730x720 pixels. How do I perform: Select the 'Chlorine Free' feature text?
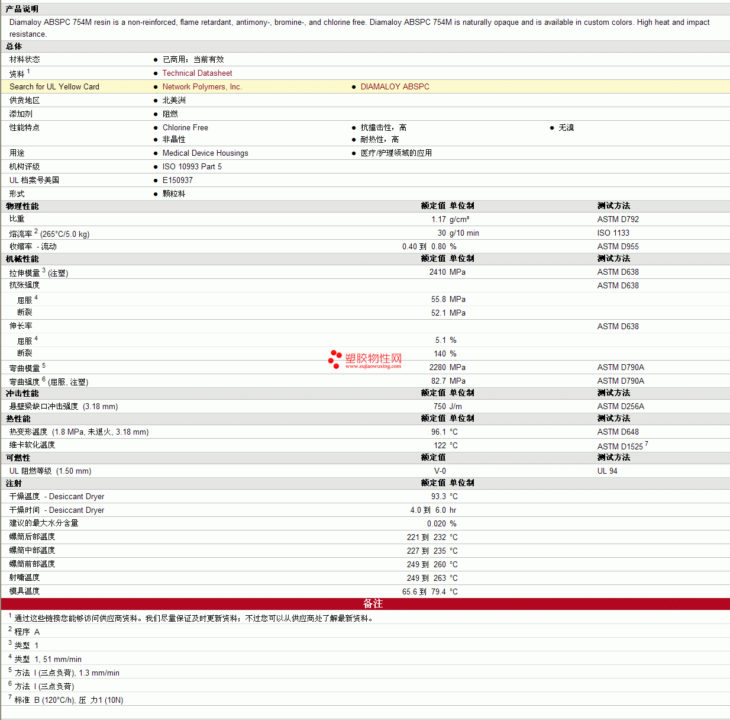(x=185, y=127)
